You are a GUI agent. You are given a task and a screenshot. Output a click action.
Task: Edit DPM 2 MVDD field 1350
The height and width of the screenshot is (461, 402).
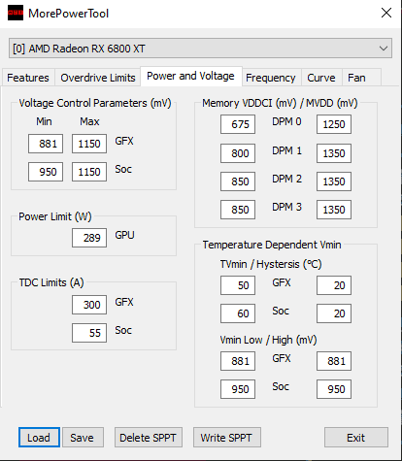coord(334,181)
